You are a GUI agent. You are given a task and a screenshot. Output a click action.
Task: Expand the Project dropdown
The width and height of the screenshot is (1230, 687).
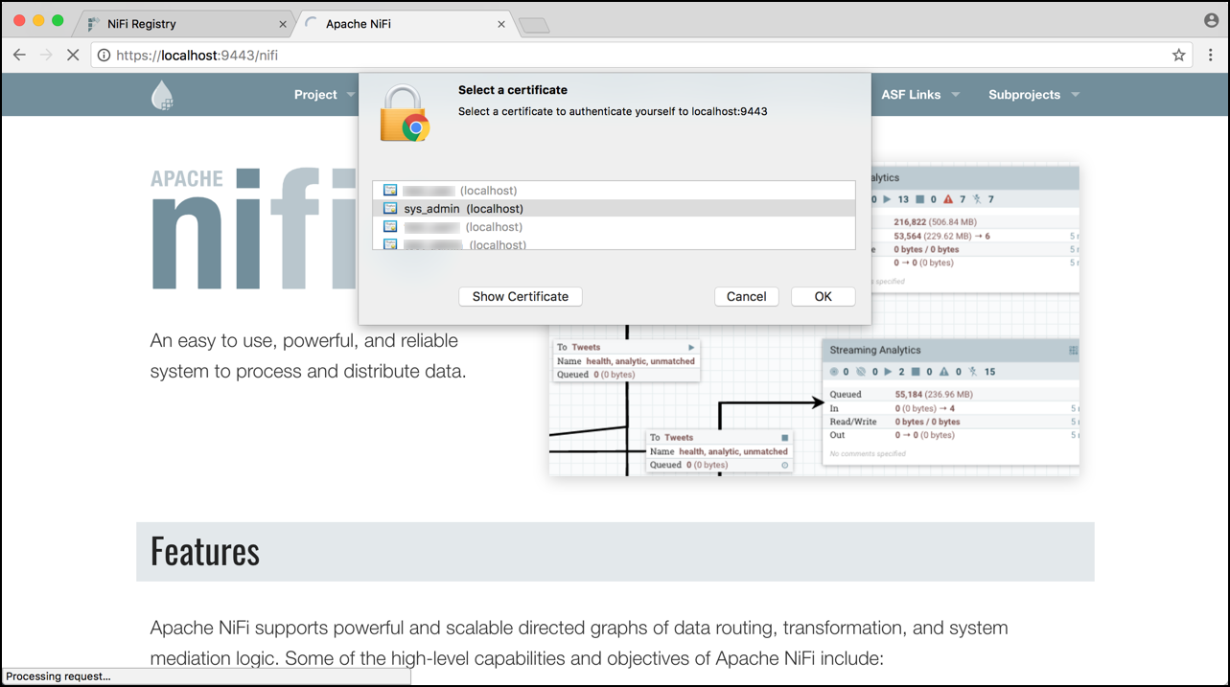pyautogui.click(x=323, y=94)
